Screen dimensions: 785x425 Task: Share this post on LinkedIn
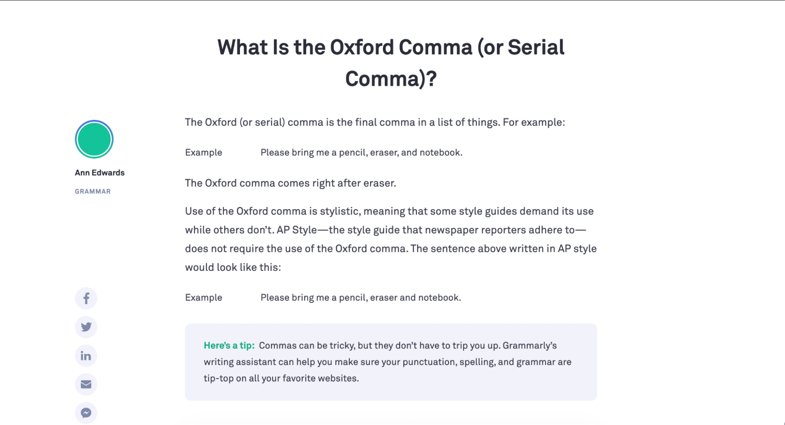click(86, 356)
